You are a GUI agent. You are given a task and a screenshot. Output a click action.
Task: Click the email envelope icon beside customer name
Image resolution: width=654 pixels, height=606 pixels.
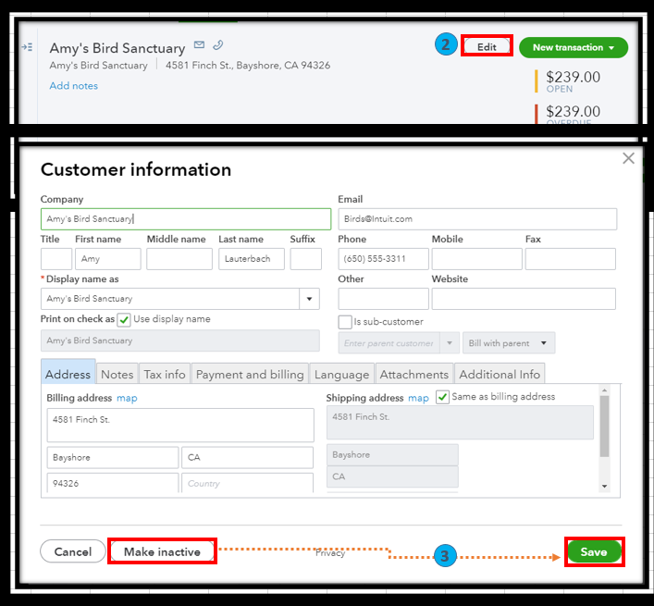click(x=200, y=44)
